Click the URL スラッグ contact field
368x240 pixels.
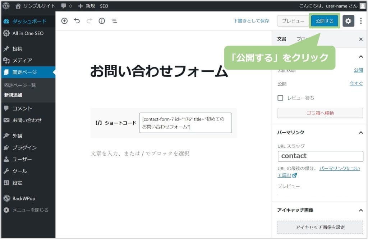tap(320, 156)
